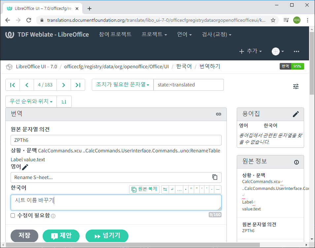This screenshot has height=248, width=315.
Task: Open 조치가 필요한 문자열 filter dropdown
Action: coord(122,85)
